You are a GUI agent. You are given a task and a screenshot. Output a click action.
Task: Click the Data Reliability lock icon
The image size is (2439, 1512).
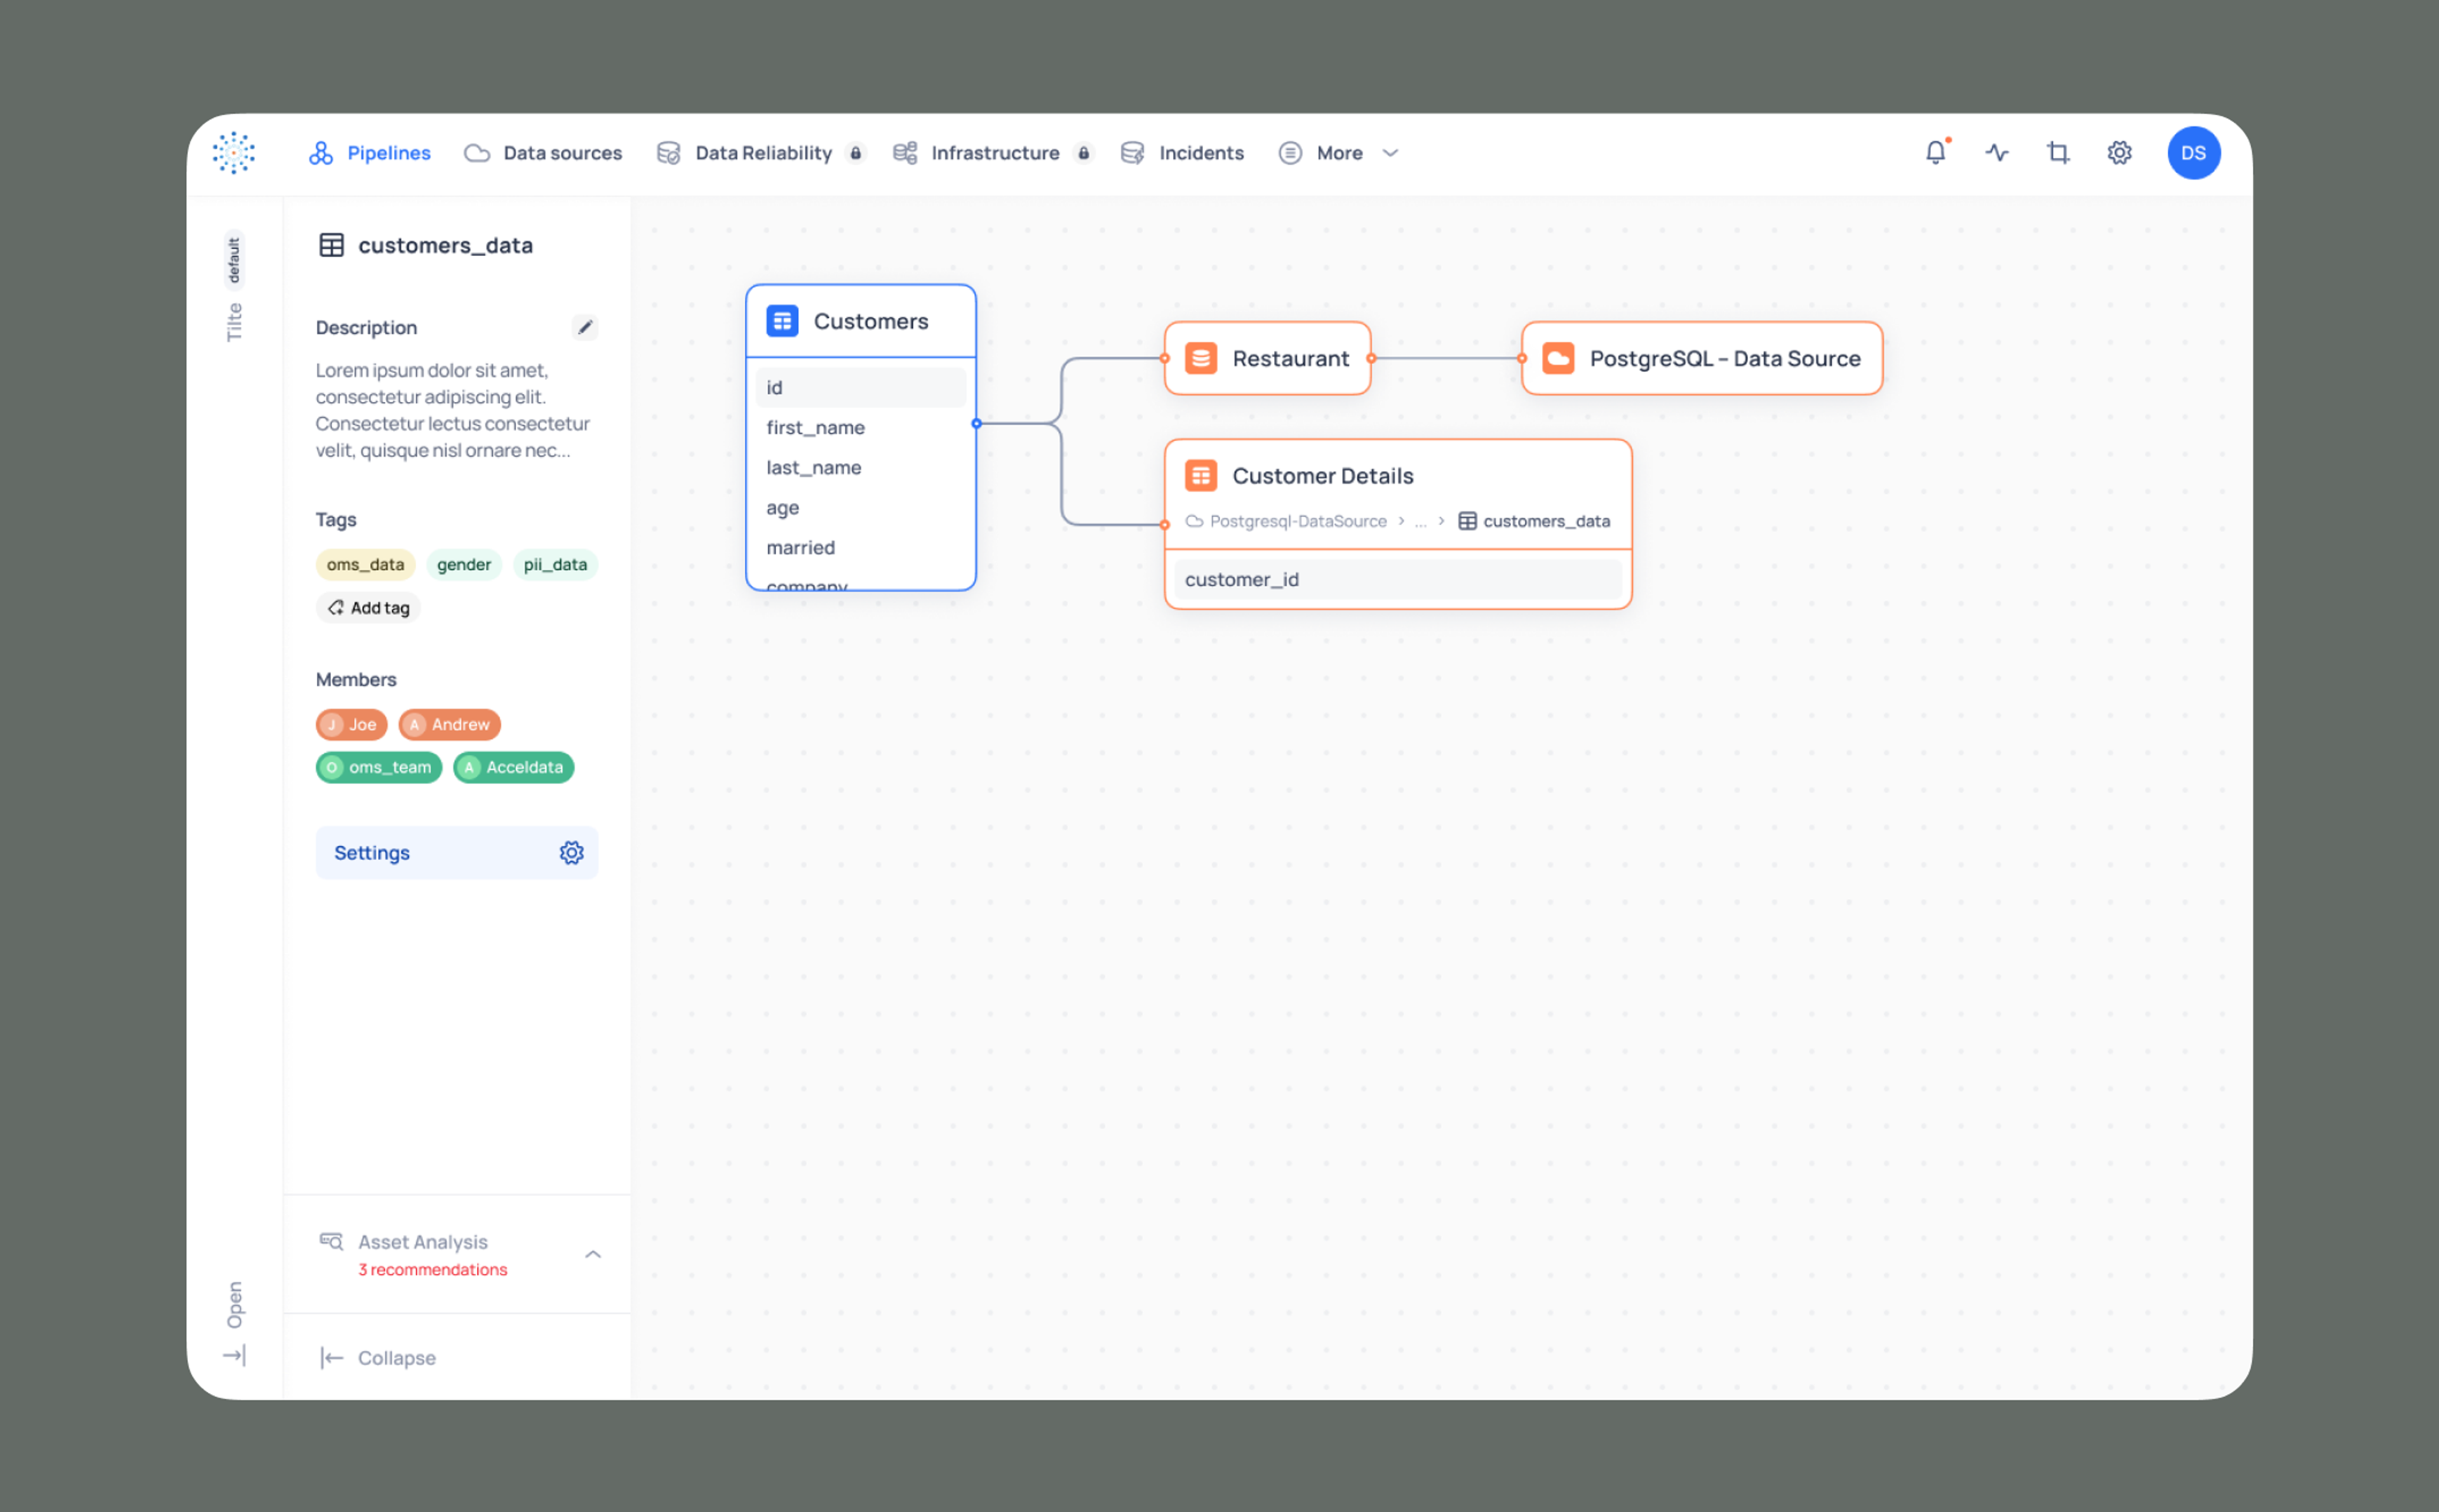[x=856, y=153]
